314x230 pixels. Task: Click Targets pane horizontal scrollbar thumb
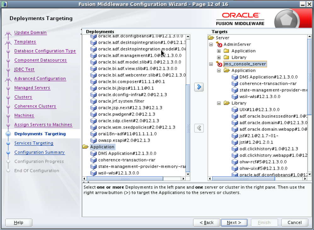coord(244,179)
